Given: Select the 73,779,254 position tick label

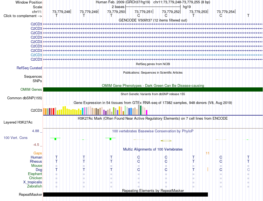Looking at the screenshot, I should (x=226, y=12).
